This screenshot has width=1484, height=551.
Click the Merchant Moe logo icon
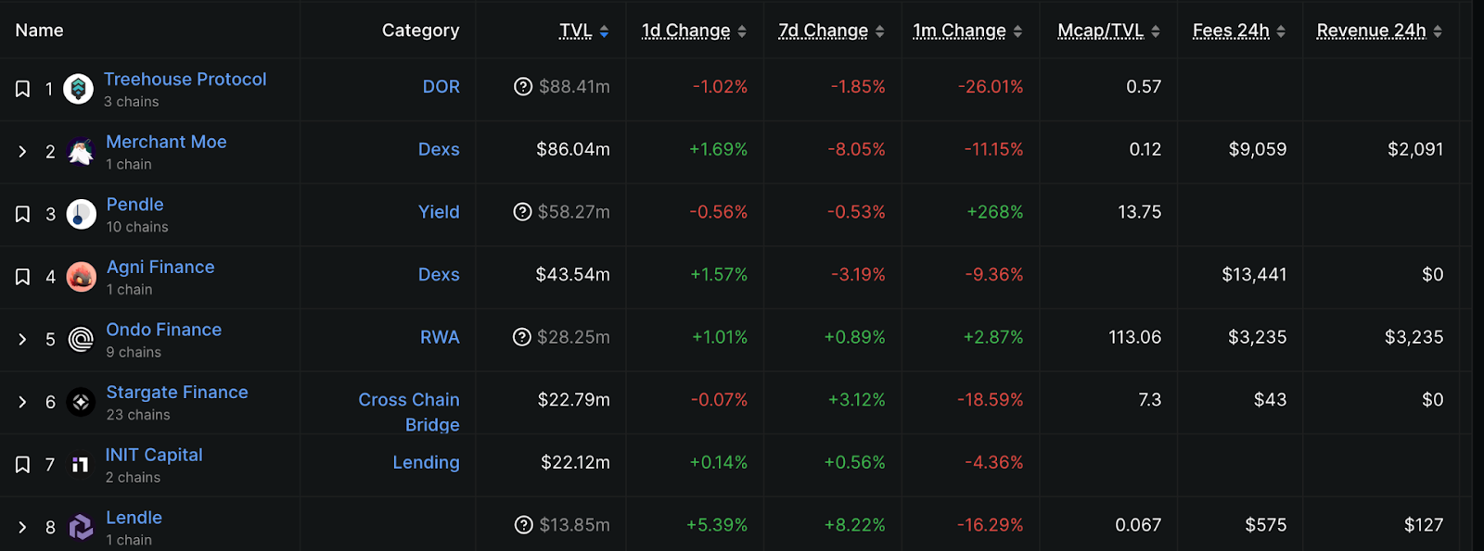pyautogui.click(x=81, y=152)
